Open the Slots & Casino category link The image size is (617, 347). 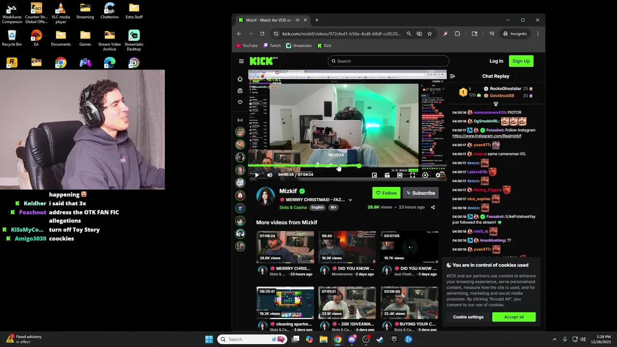pyautogui.click(x=293, y=207)
